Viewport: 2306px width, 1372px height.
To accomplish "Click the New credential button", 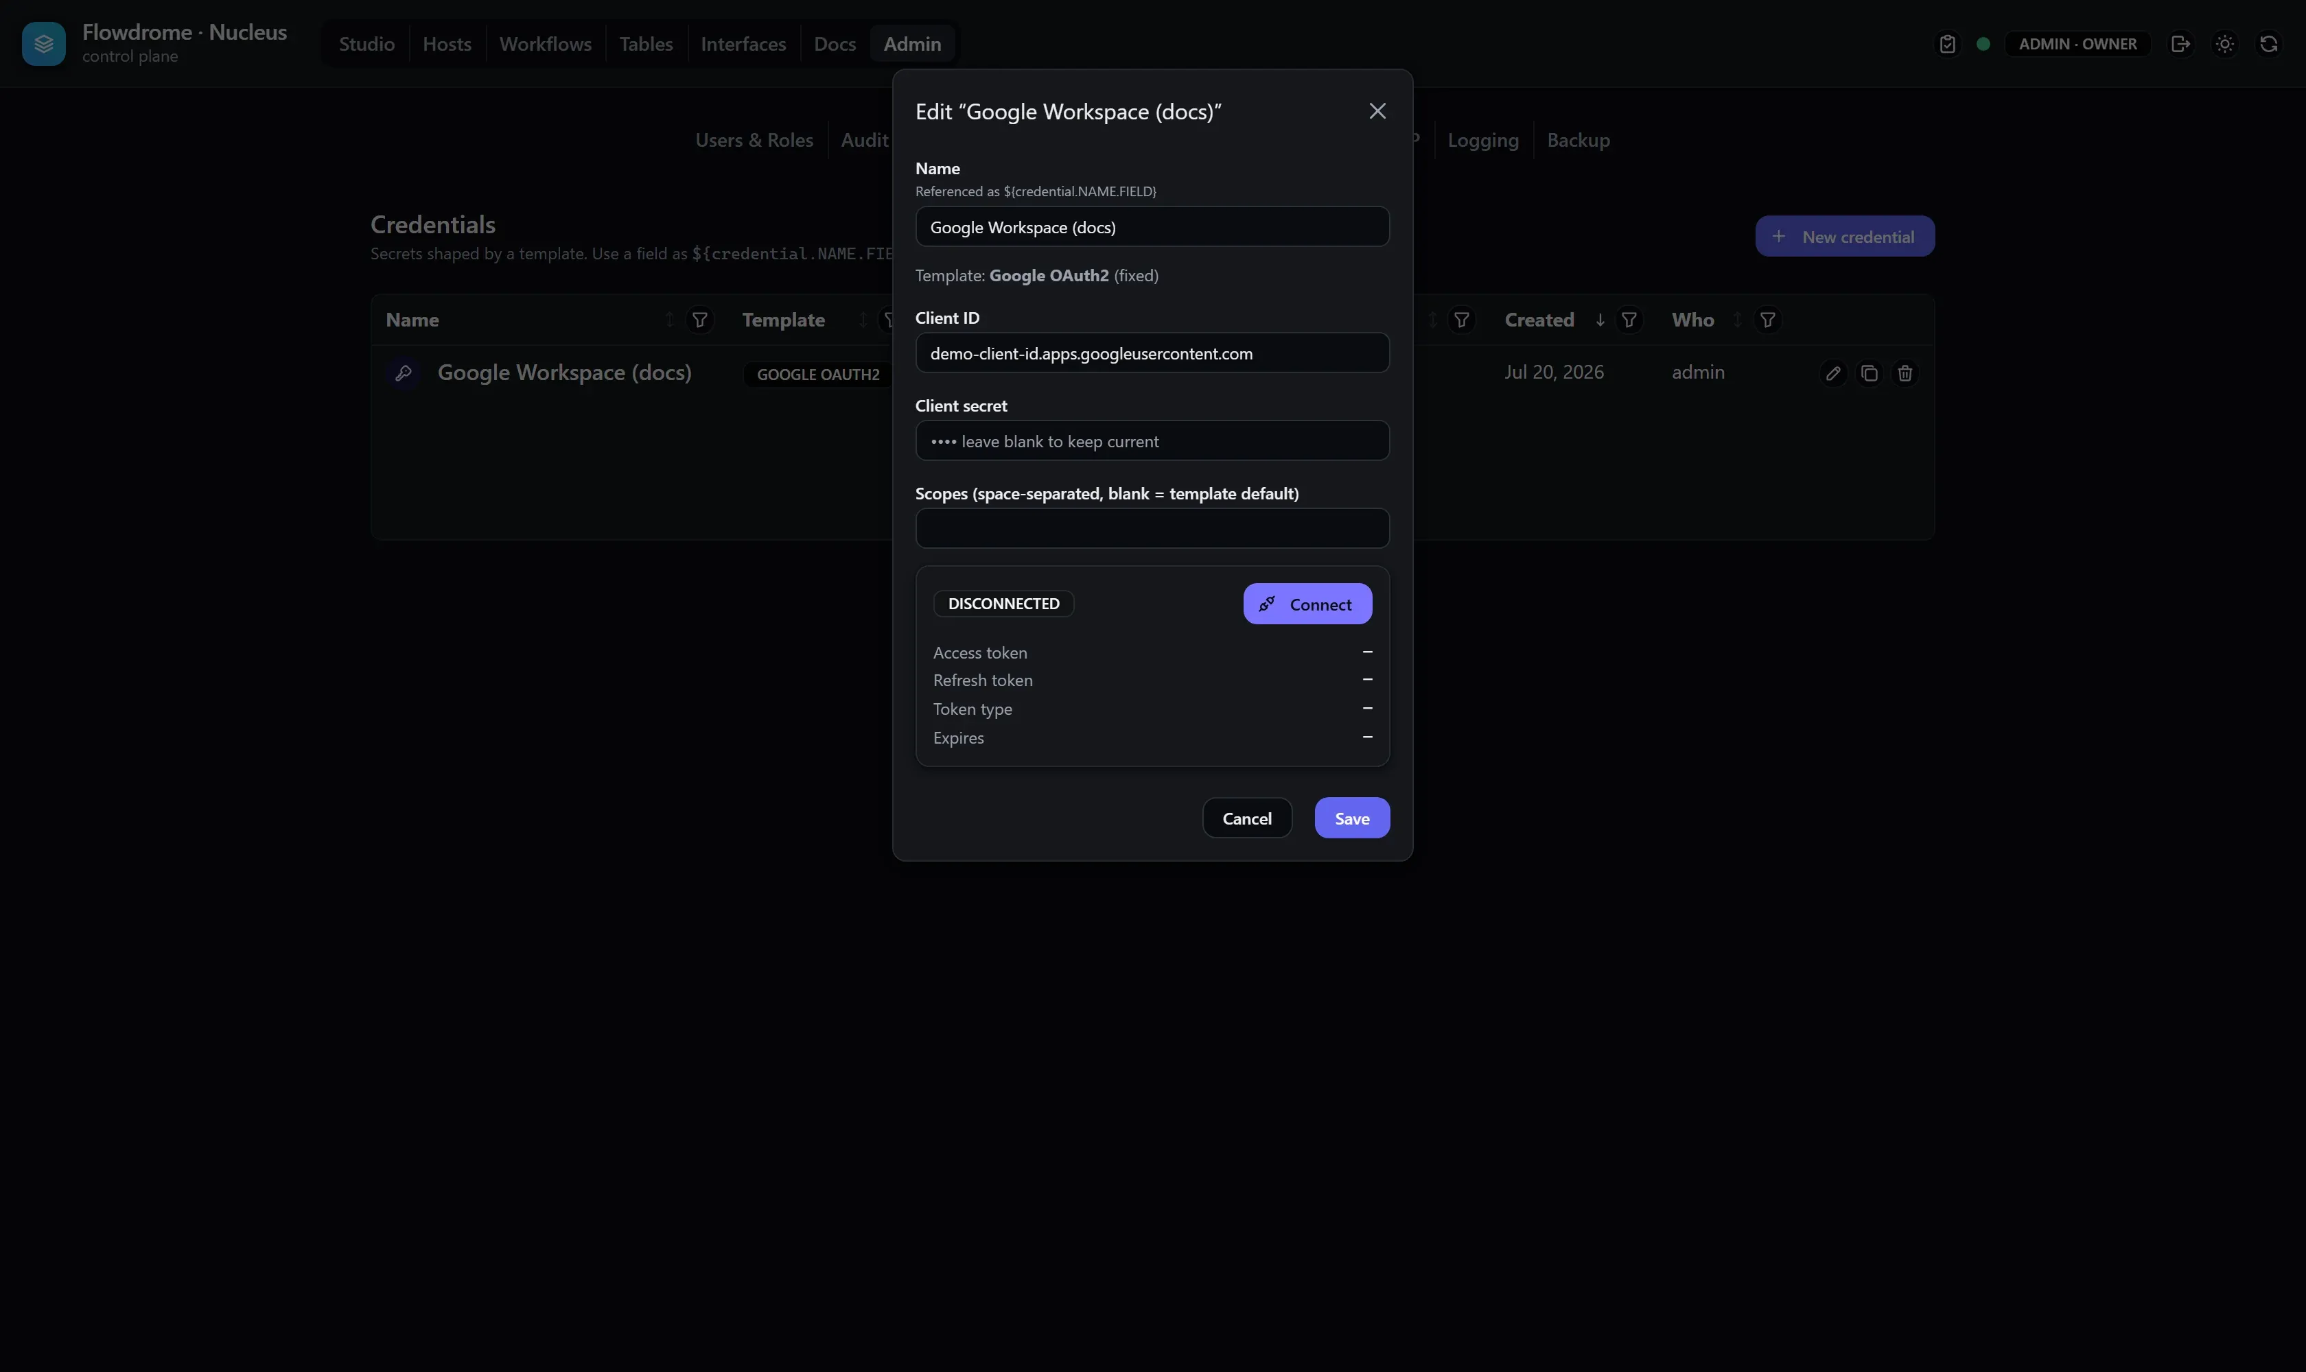I will click(x=1844, y=237).
